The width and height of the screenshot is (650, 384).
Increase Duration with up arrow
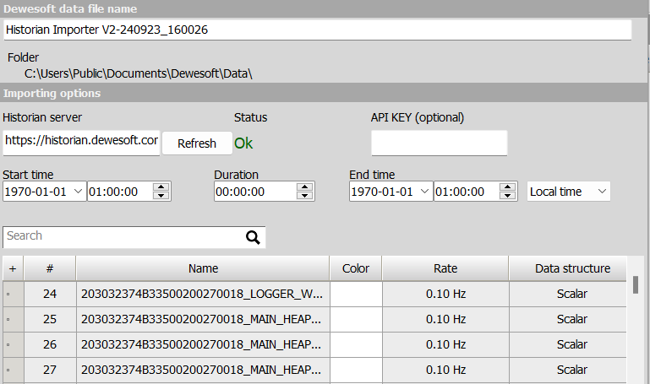(304, 187)
